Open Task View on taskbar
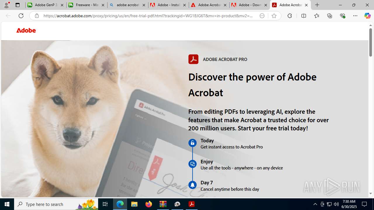Image resolution: width=374 pixels, height=210 pixels. (x=105, y=204)
